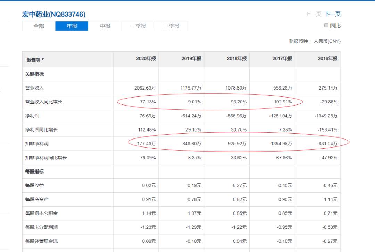This screenshot has width=375, height=252.
Task: Click the 每股资本公积金 row label
Action: coord(41,213)
